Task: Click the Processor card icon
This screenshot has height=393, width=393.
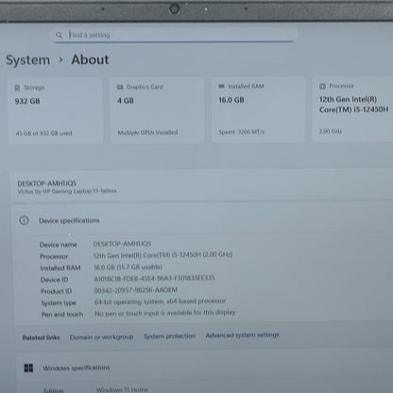Action: pos(322,86)
